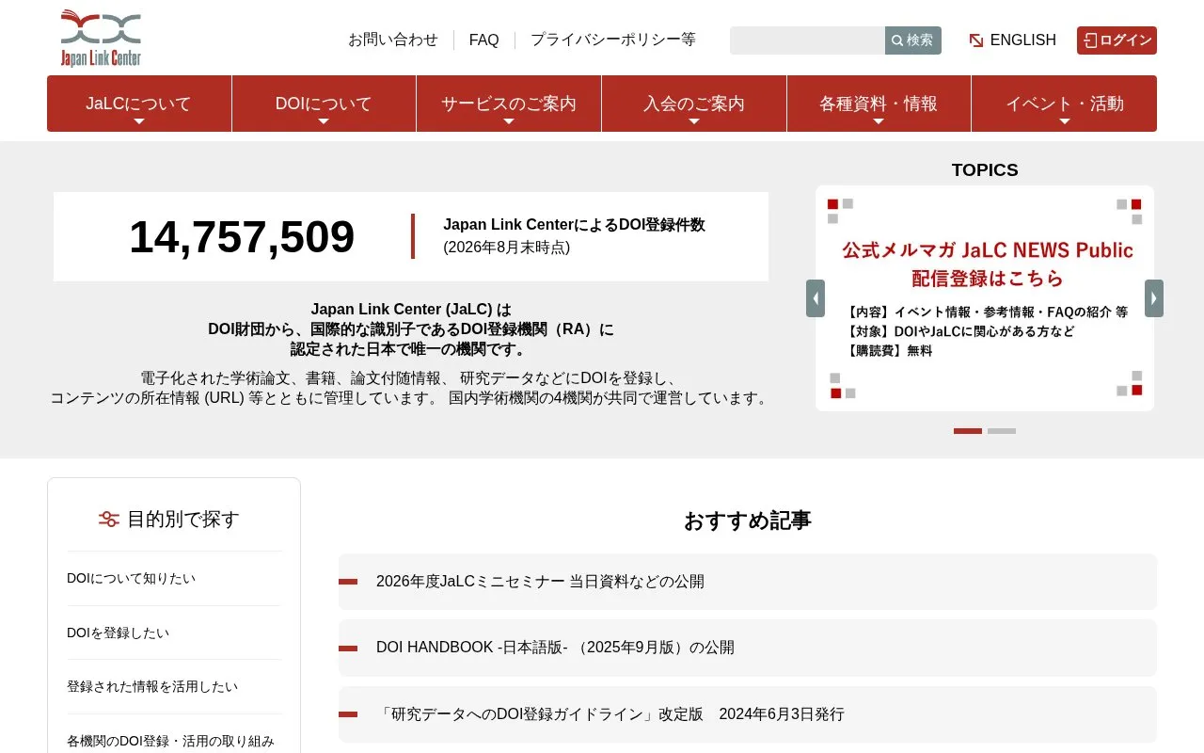Click the TOPICS heading
This screenshot has width=1204, height=753.
point(985,169)
